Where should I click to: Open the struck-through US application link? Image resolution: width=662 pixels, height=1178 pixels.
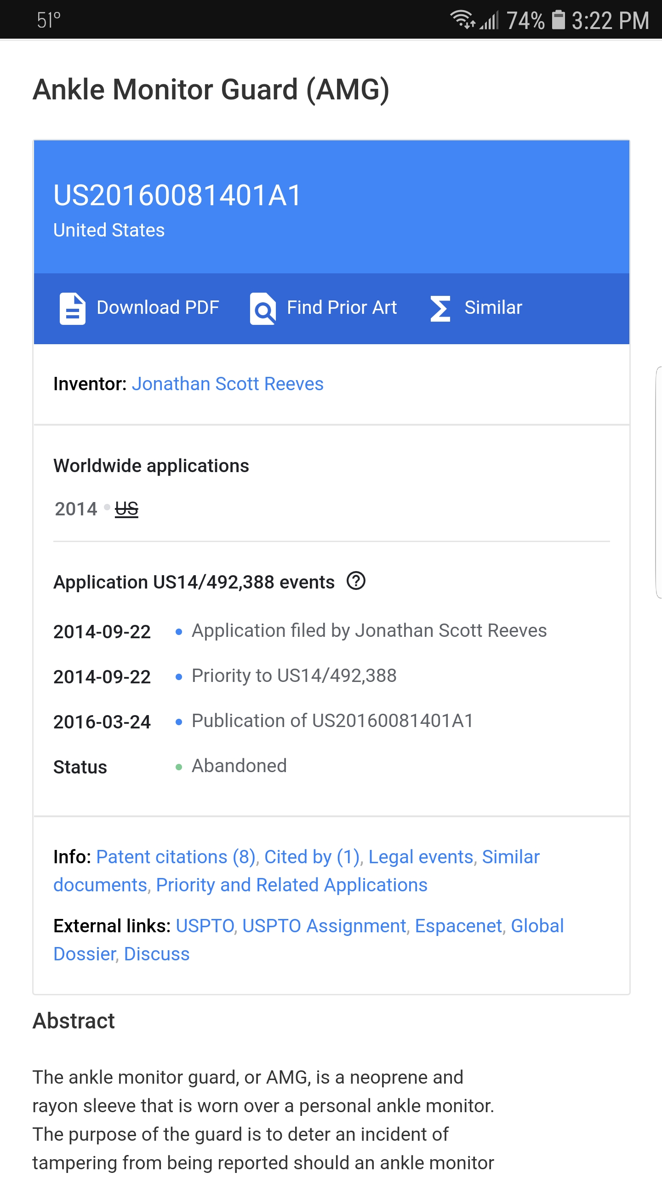(126, 509)
